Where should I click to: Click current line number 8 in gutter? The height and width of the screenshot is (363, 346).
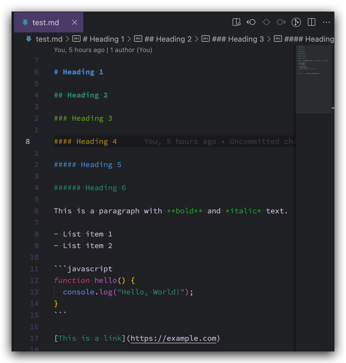point(28,142)
